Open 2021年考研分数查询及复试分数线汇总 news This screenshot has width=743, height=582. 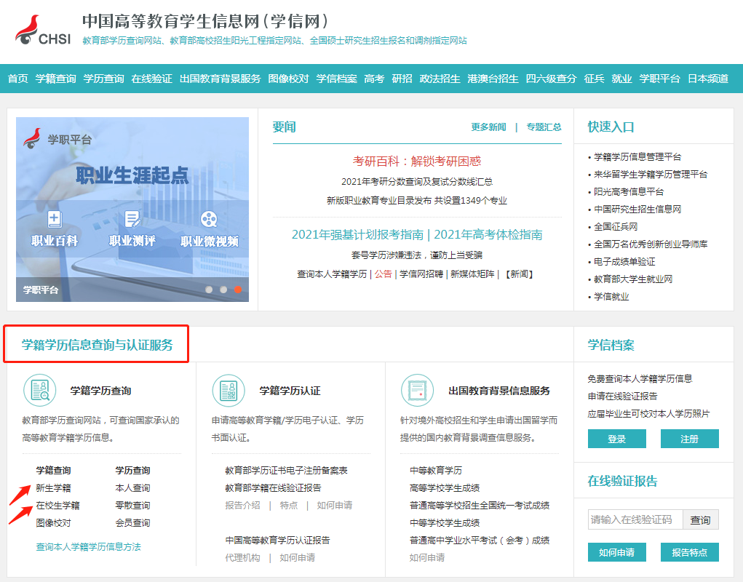pyautogui.click(x=417, y=181)
